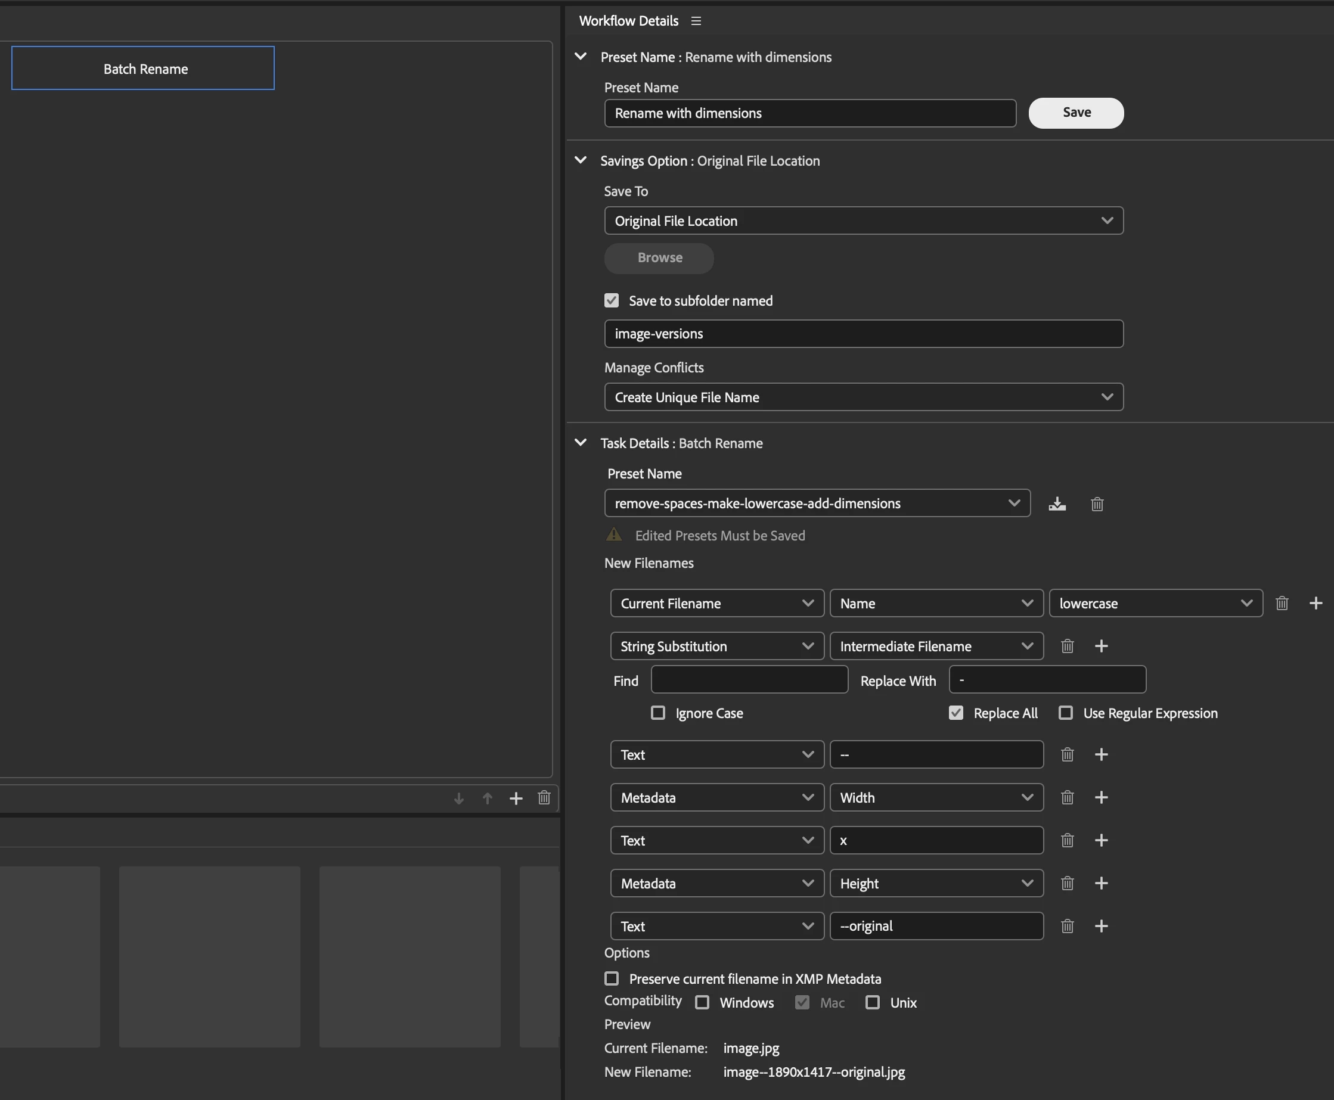1334x1100 pixels.
Task: Click the Find text input field
Action: [749, 680]
